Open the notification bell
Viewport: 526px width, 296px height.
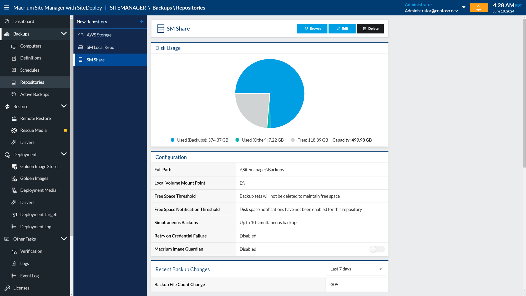pos(478,8)
